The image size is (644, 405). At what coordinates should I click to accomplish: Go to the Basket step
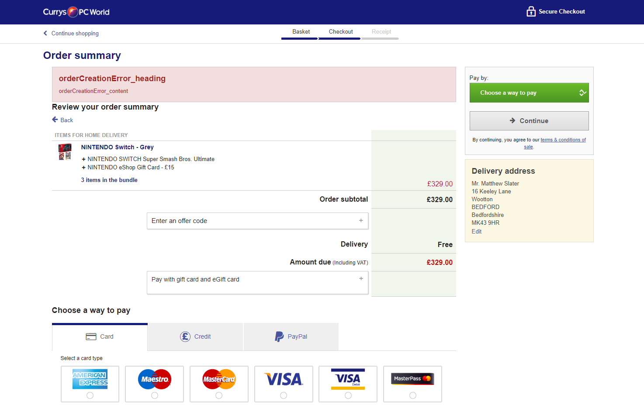(x=301, y=32)
